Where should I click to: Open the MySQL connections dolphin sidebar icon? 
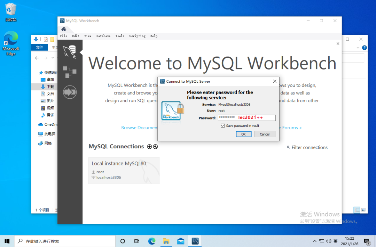[70, 52]
